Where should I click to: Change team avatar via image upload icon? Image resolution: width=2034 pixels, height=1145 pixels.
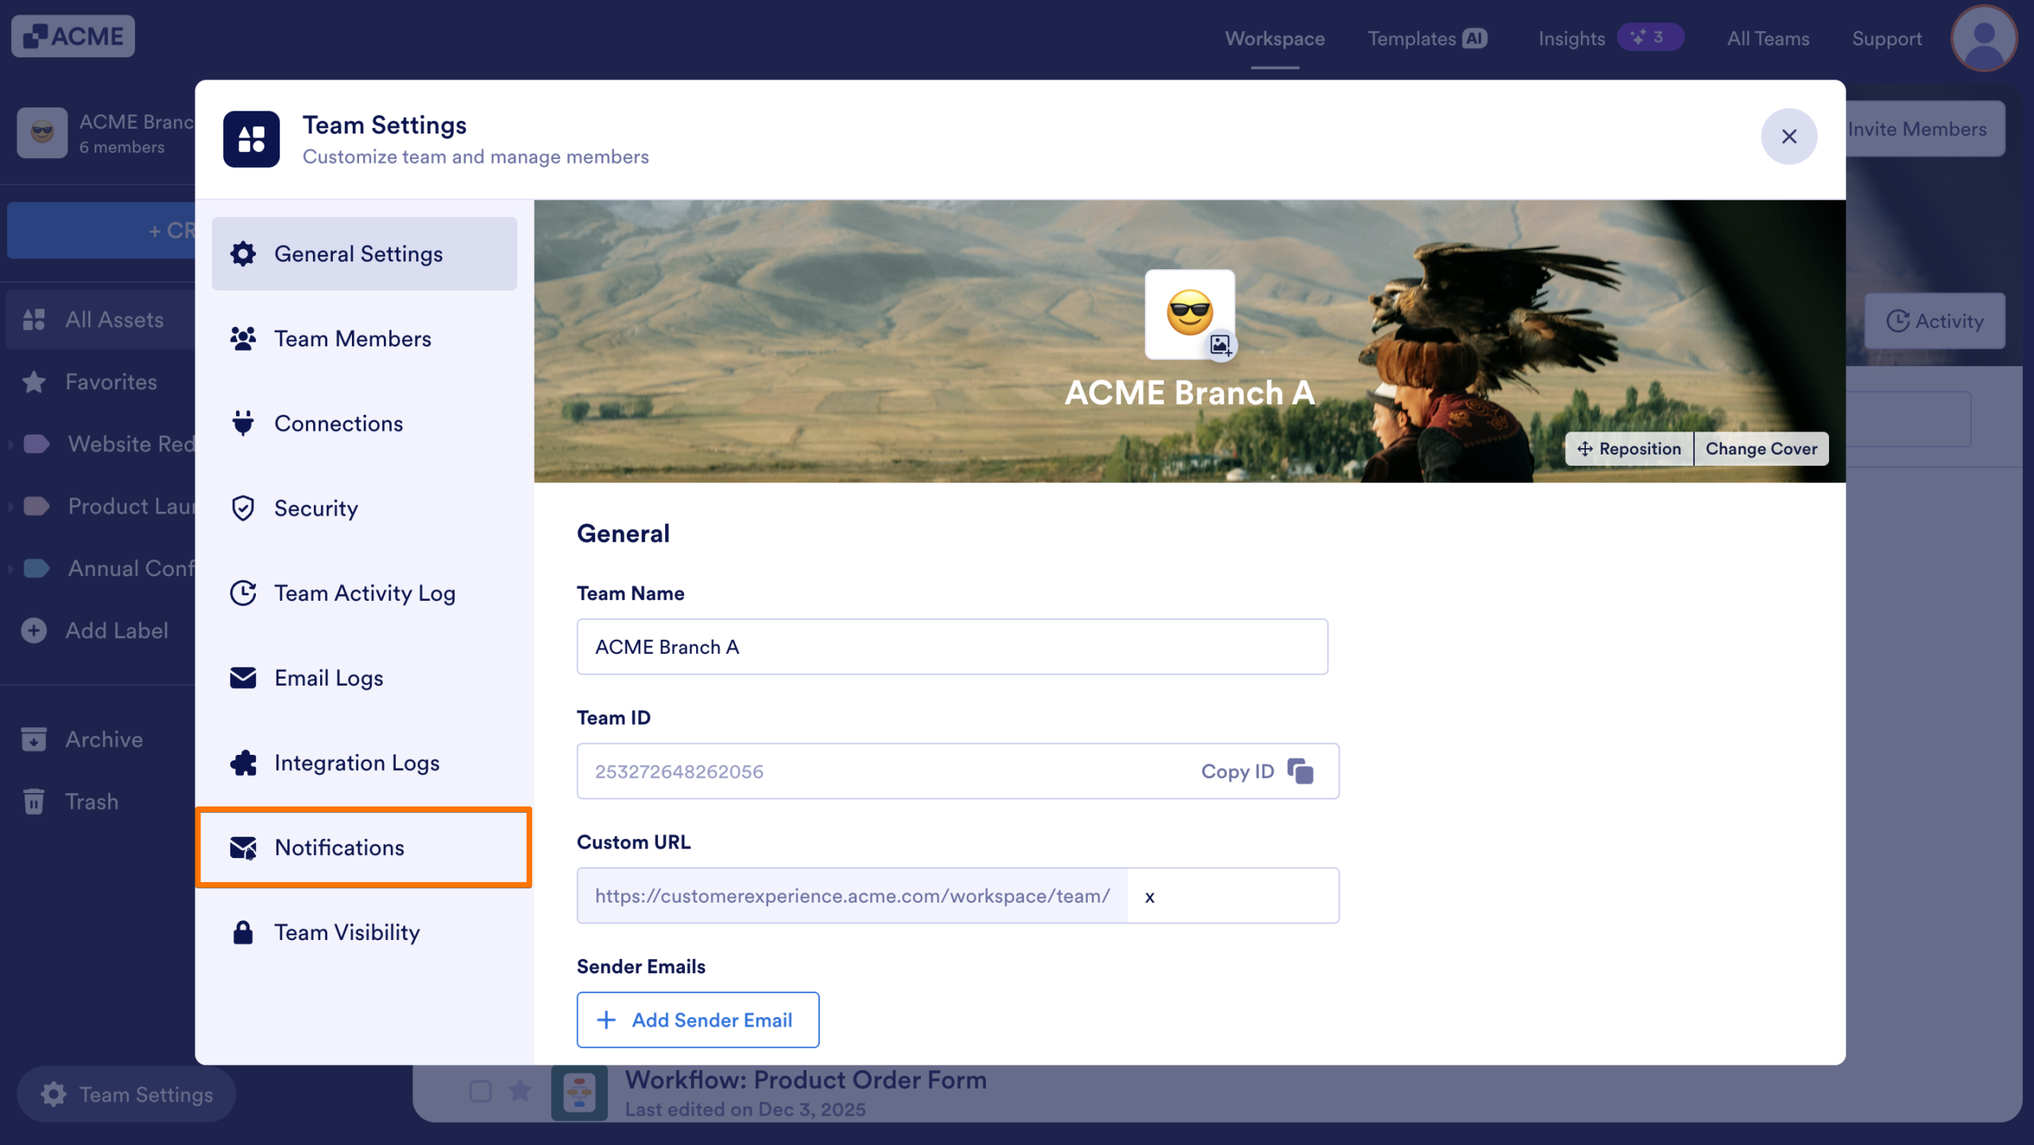click(x=1221, y=345)
